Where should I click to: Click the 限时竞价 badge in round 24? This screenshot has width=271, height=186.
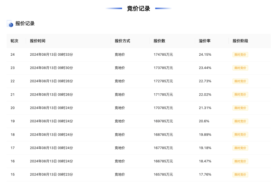tap(240, 55)
